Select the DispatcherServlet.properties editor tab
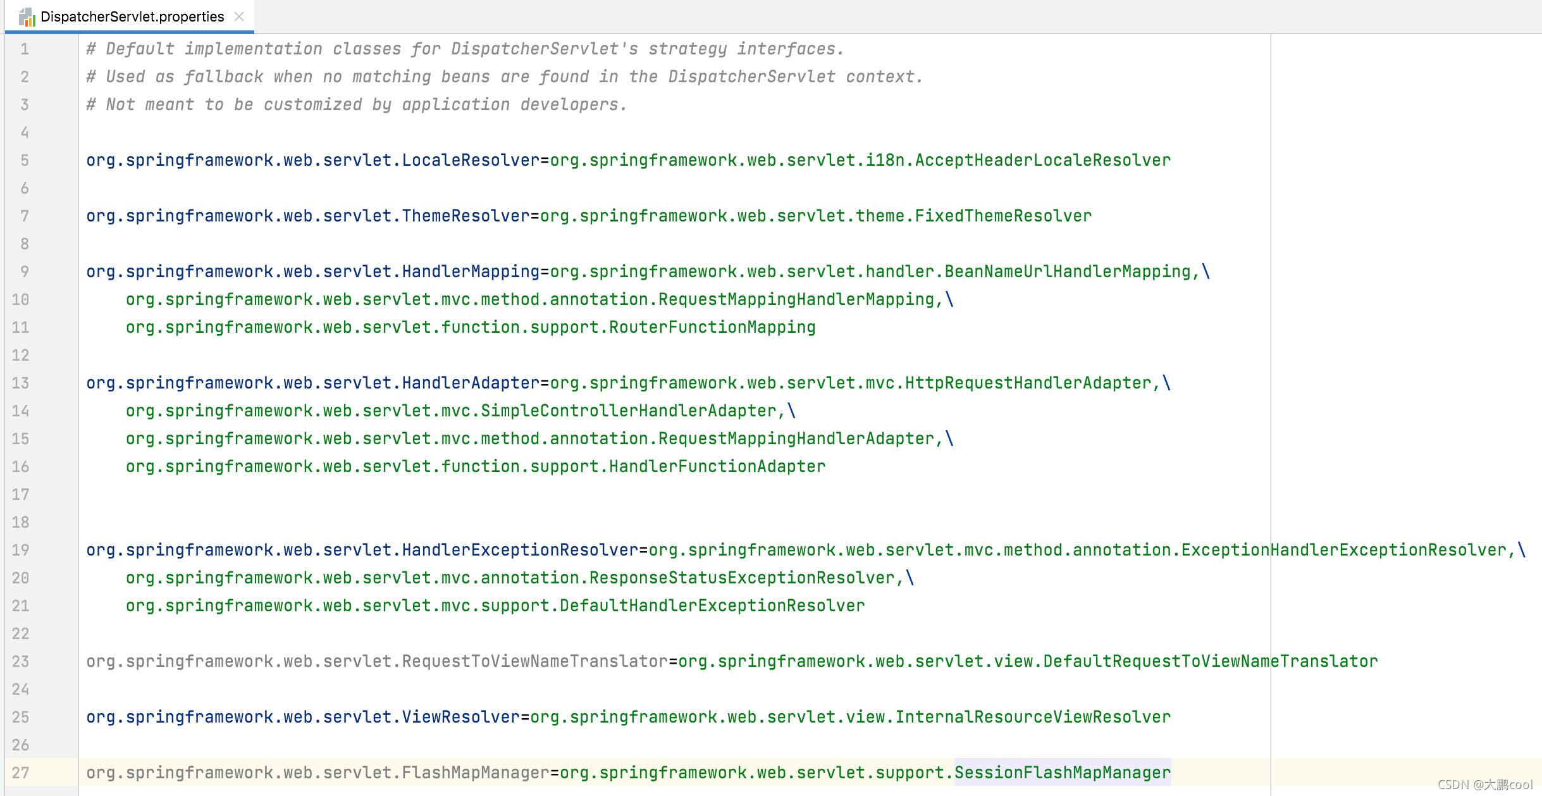Image resolution: width=1542 pixels, height=796 pixels. click(130, 16)
